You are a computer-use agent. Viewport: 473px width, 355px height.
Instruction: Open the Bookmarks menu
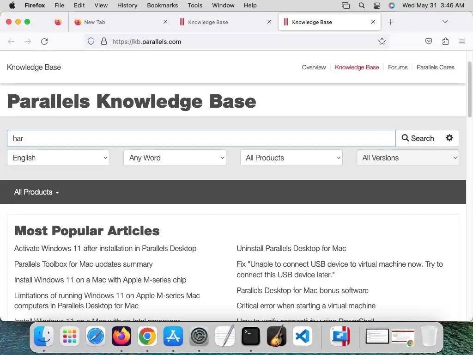(162, 5)
